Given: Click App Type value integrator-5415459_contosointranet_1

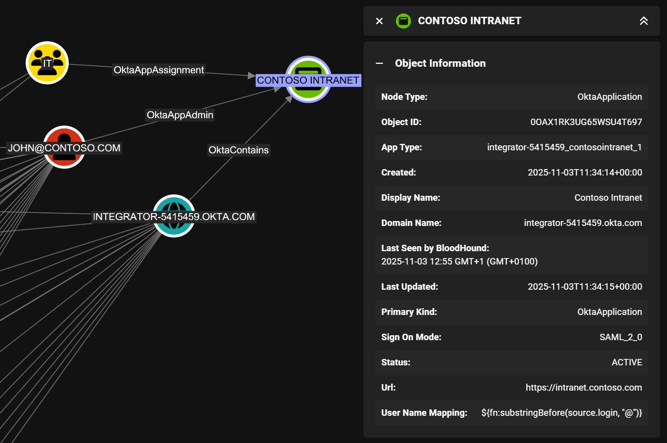Looking at the screenshot, I should pyautogui.click(x=564, y=147).
